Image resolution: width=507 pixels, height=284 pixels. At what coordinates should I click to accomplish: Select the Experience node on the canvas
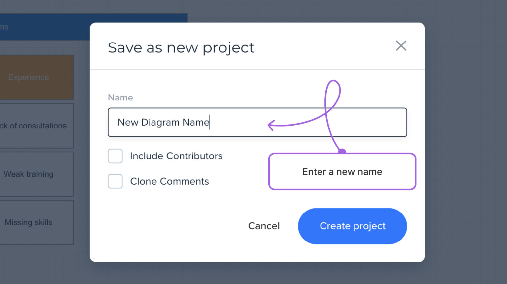[28, 77]
